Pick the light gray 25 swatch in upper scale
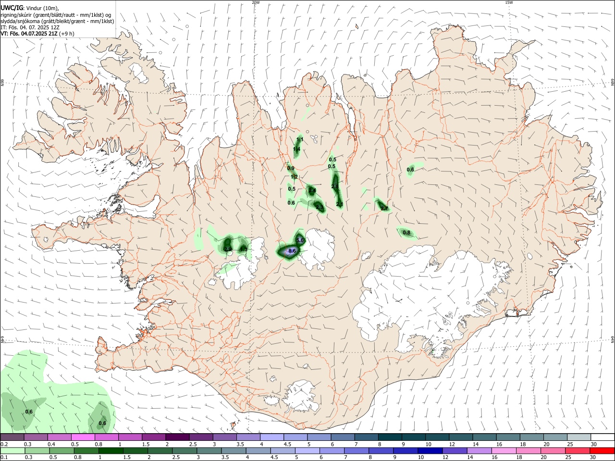615x461 pixels. coord(579,437)
